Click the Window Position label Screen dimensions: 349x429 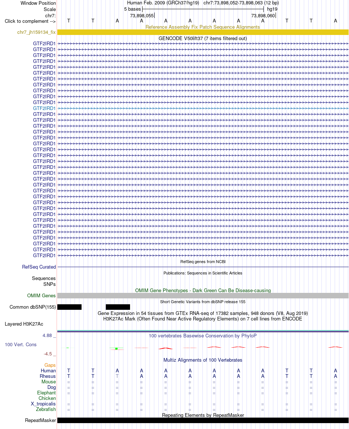38,3
